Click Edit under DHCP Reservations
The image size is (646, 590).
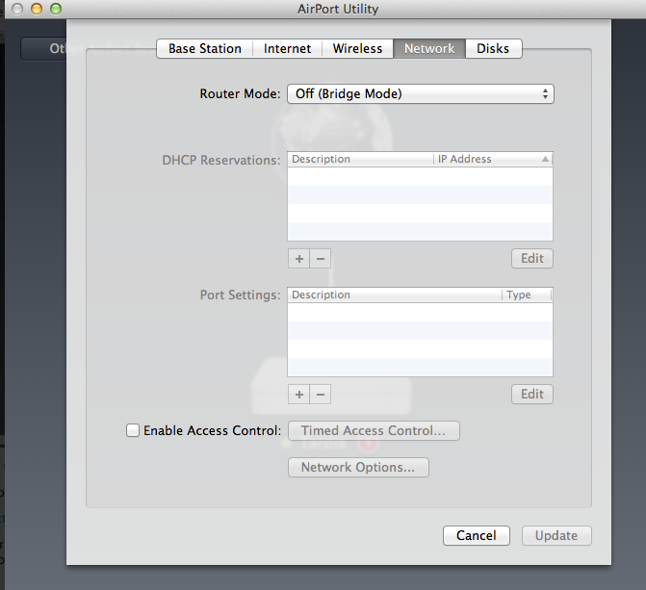532,258
